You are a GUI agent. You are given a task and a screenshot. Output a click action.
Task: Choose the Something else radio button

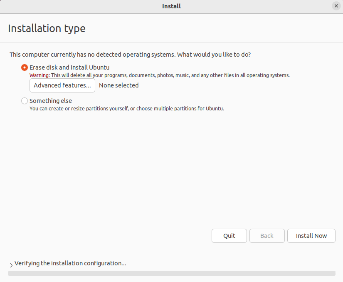coord(24,101)
